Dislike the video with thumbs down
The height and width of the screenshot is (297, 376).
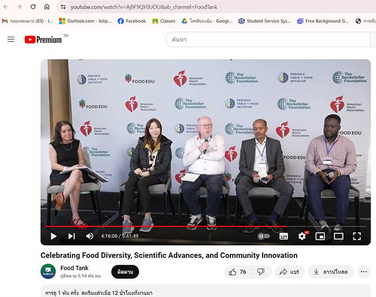(261, 272)
